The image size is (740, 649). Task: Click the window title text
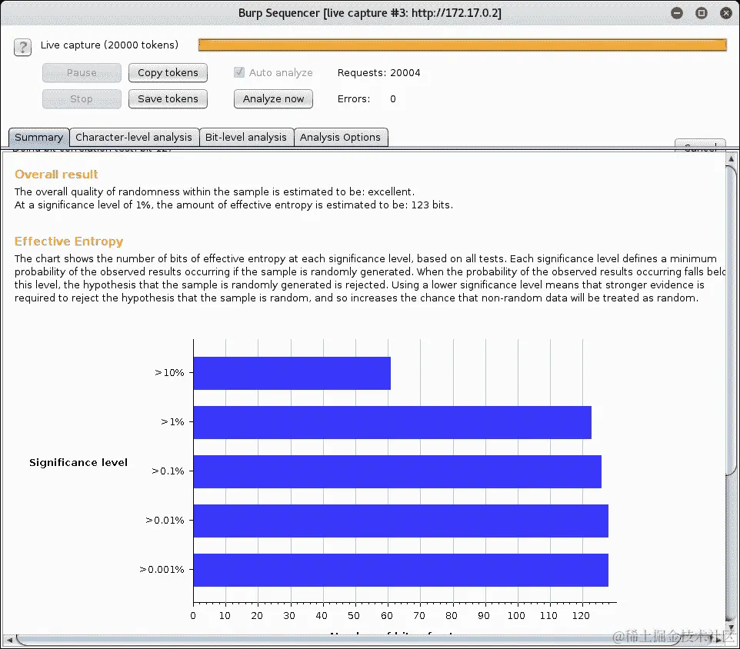pos(369,13)
